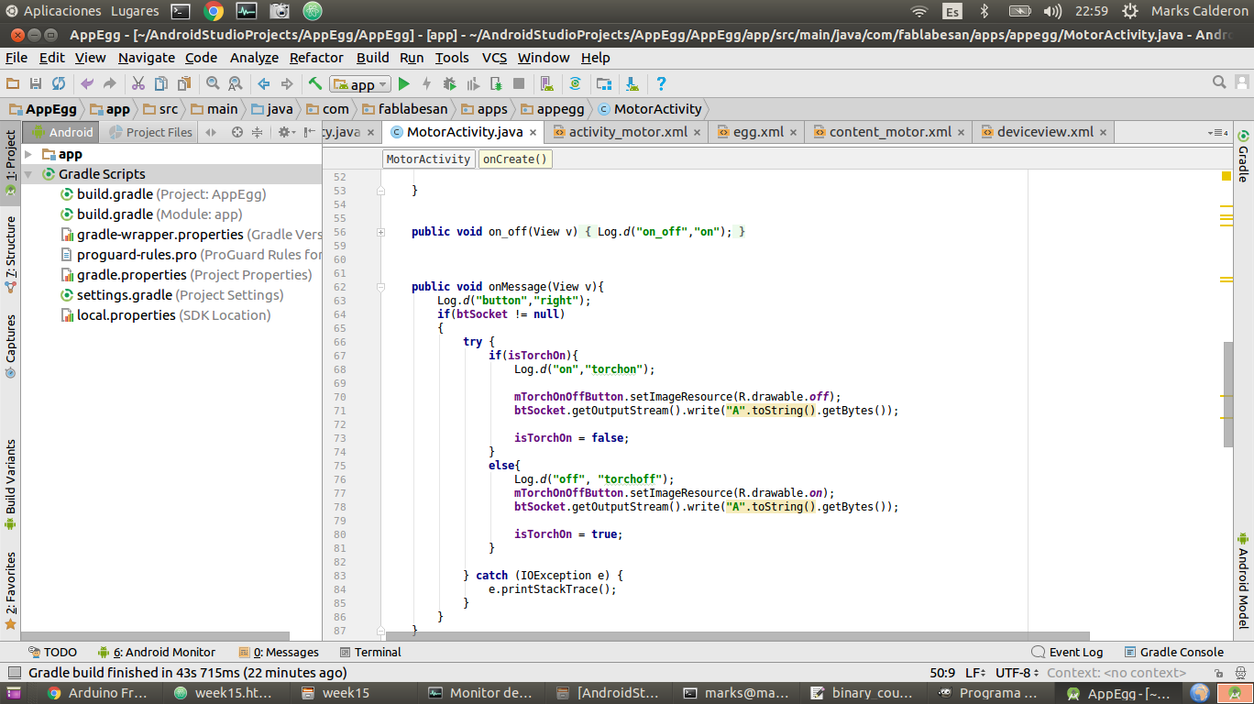
Task: Open the app run configuration dropdown
Action: coord(359,84)
